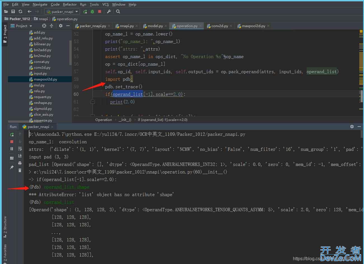Image resolution: width=364 pixels, height=264 pixels.
Task: Select sigmoid.py in the project tree
Action: 43,109
